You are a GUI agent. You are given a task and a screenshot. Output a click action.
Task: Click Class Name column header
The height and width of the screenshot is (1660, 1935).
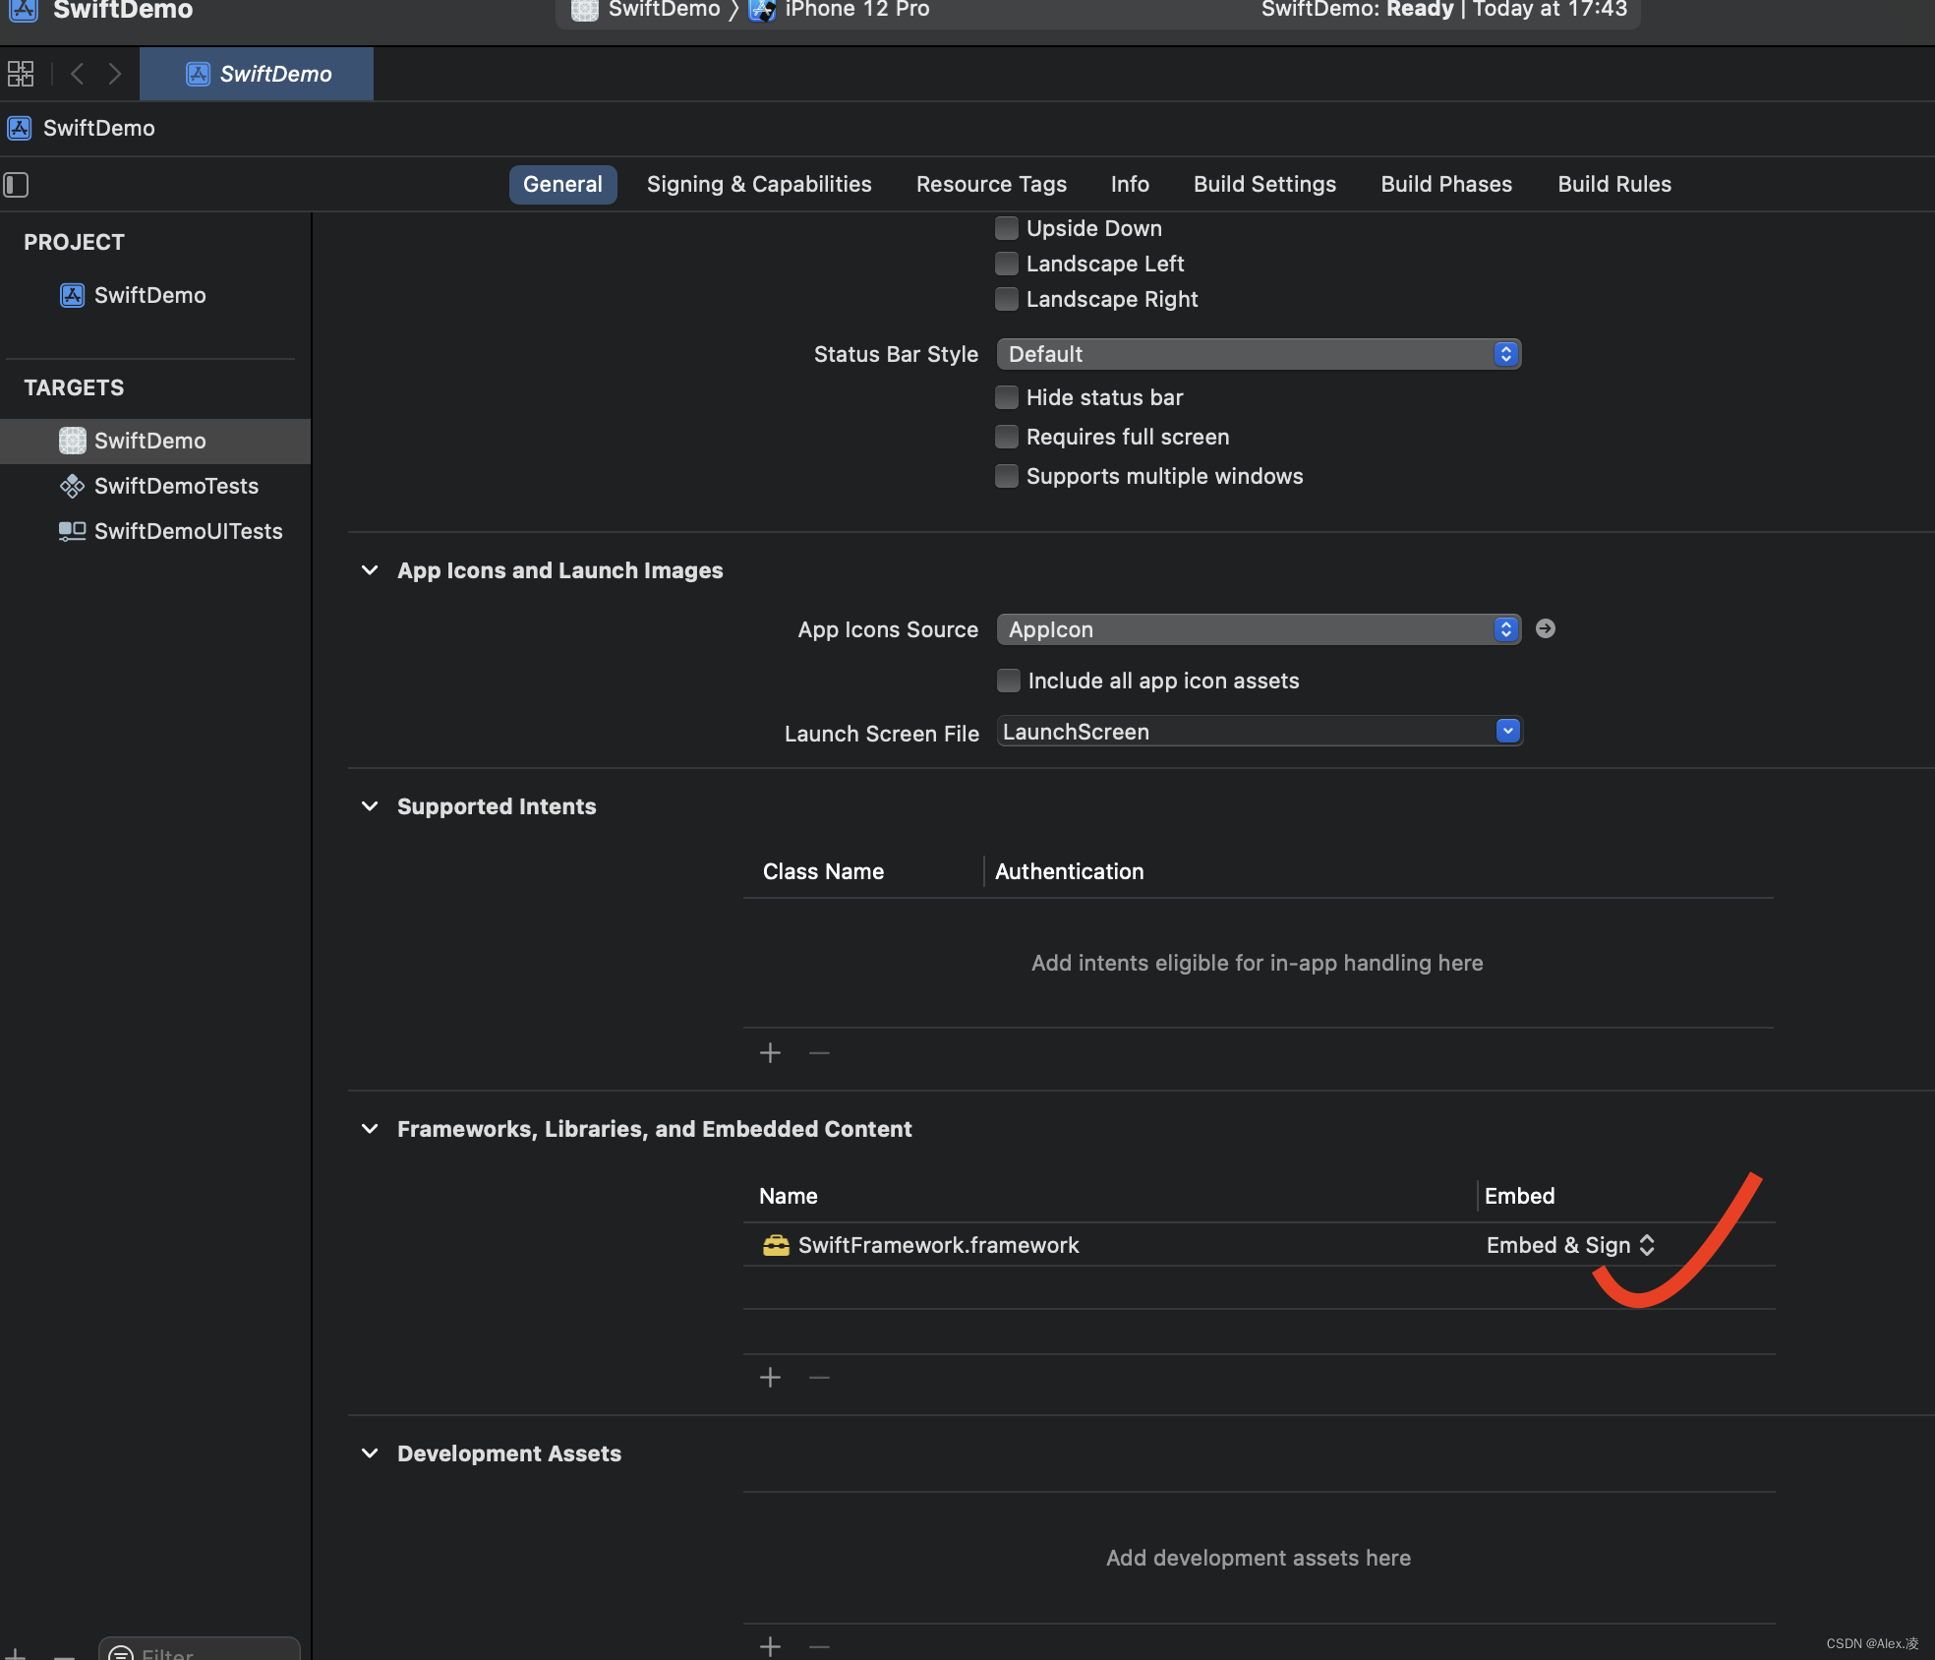[823, 871]
